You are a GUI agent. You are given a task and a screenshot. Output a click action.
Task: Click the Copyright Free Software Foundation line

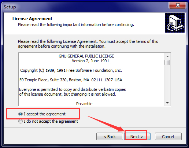71,70
